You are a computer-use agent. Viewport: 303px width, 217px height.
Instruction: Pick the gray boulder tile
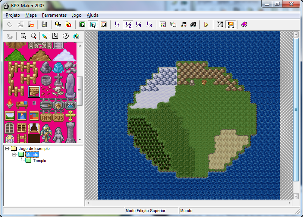pos(46,67)
